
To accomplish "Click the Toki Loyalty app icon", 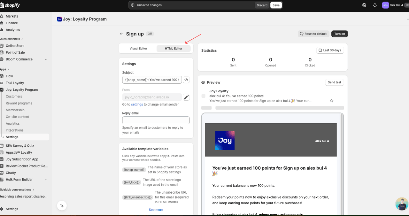I will pos(2,83).
